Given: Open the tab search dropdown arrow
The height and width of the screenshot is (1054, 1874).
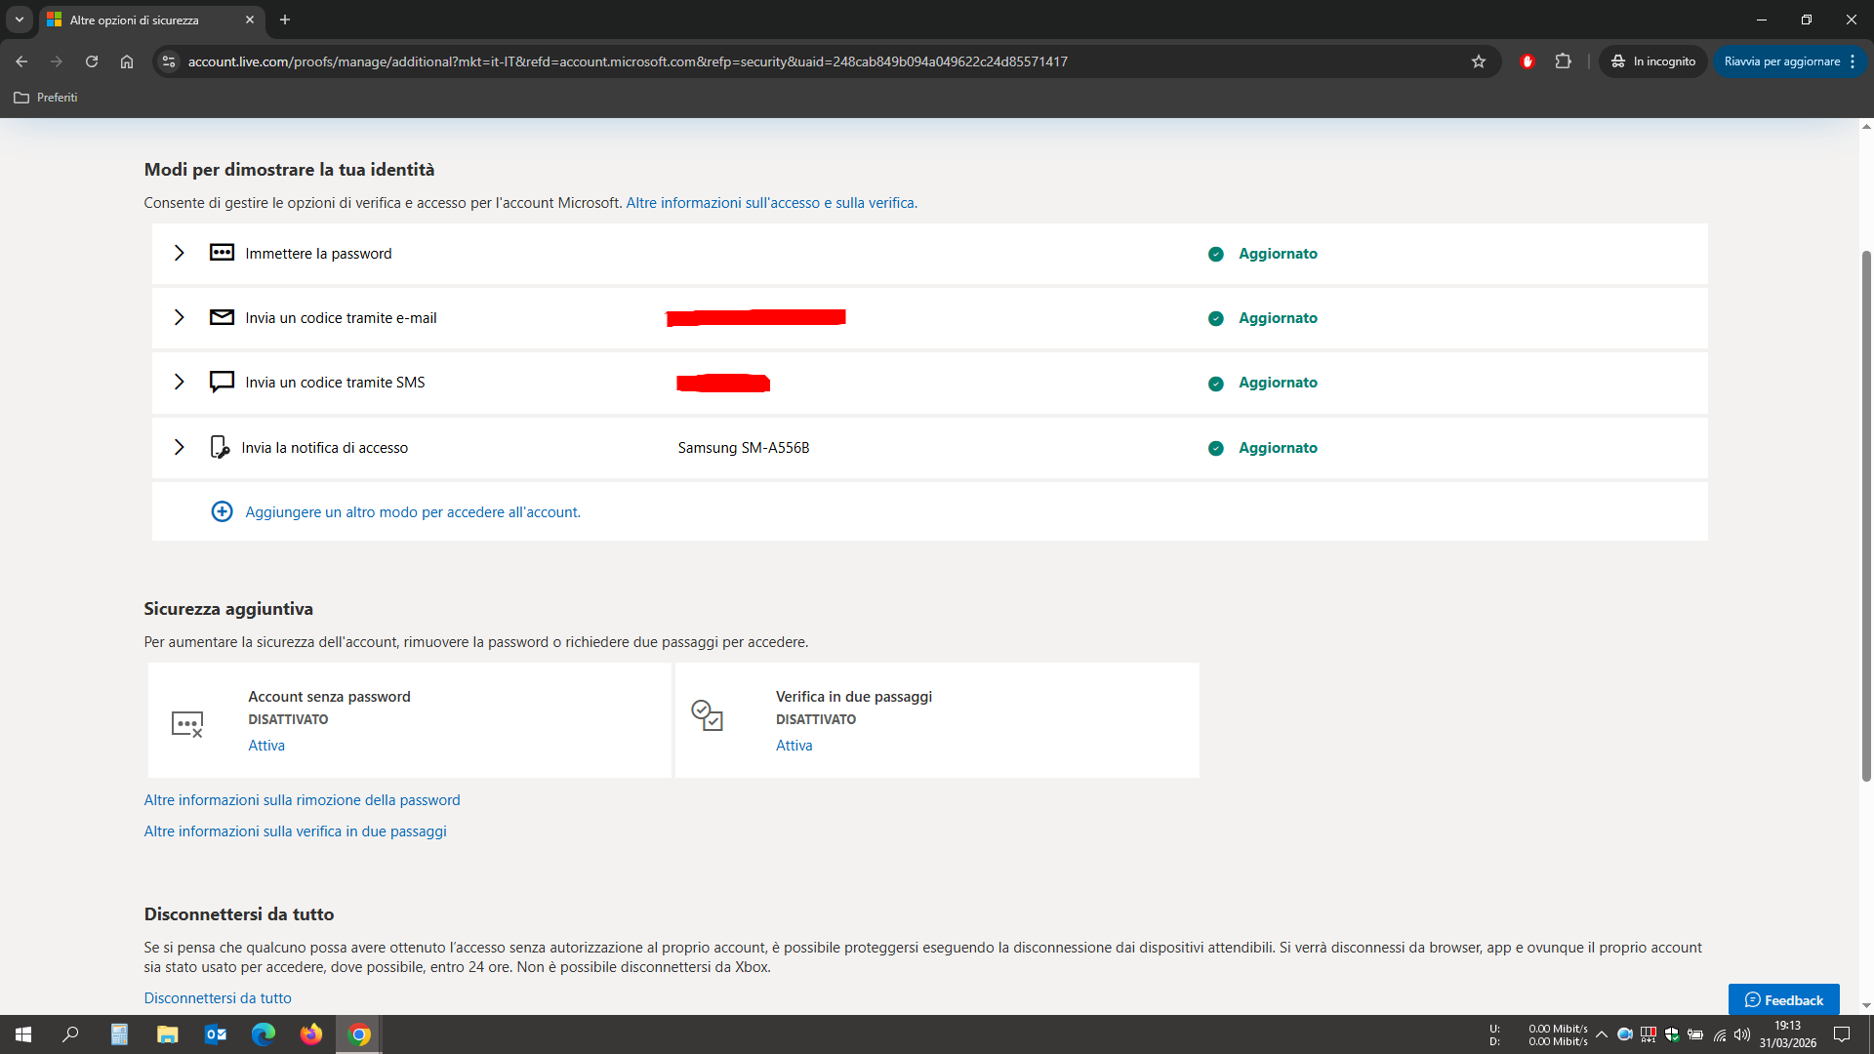Looking at the screenshot, I should (x=19, y=20).
